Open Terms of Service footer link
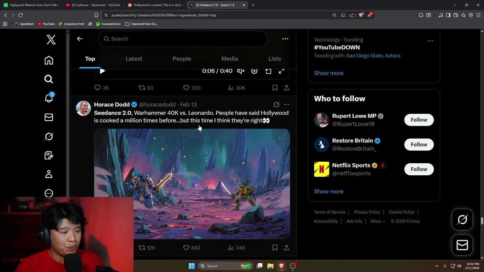This screenshot has width=484, height=272. [x=329, y=212]
